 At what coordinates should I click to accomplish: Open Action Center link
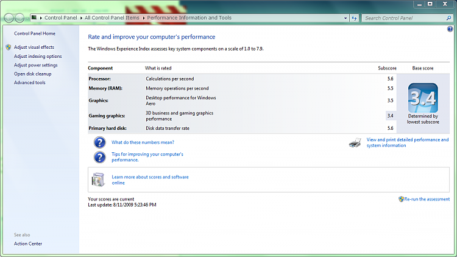tap(28, 244)
